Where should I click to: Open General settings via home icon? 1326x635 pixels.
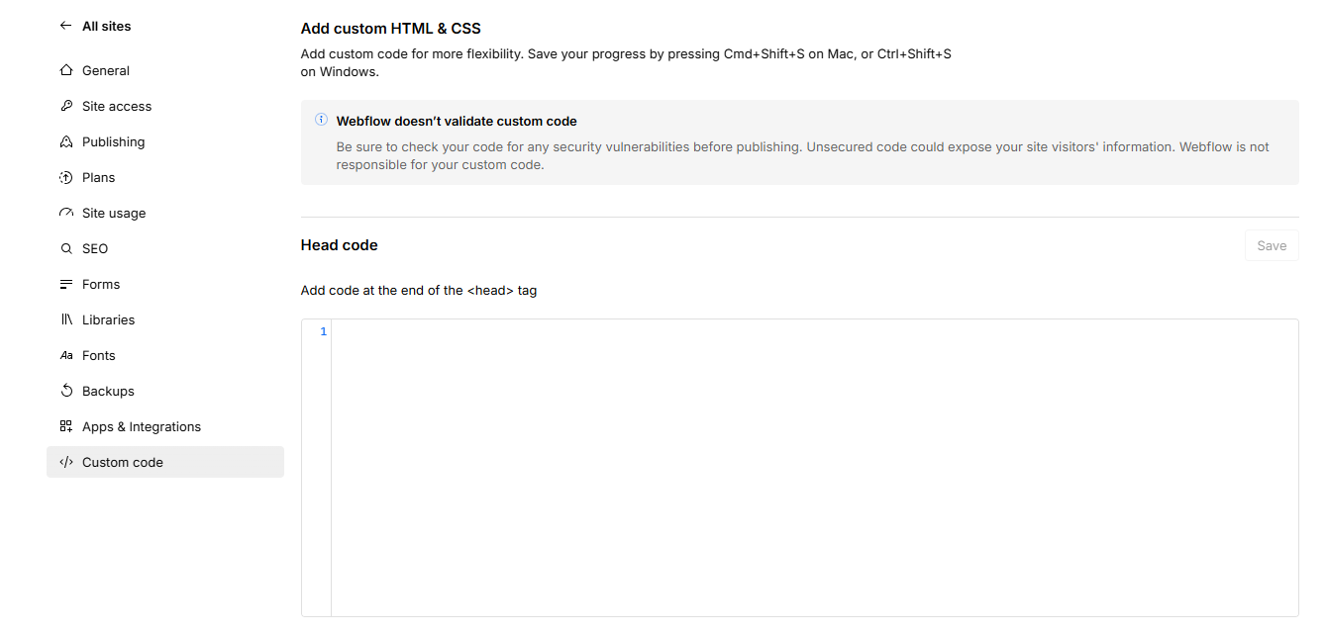point(66,70)
